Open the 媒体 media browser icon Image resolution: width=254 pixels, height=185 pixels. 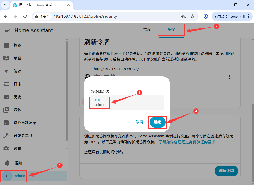6,110
